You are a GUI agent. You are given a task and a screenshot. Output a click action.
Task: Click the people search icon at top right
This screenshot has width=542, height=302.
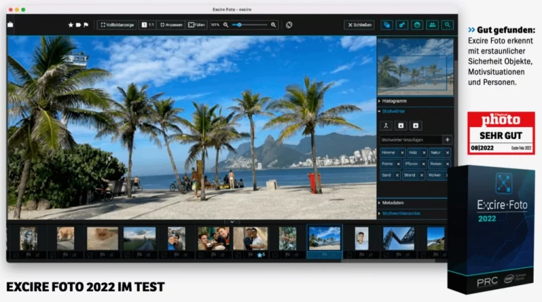432,25
